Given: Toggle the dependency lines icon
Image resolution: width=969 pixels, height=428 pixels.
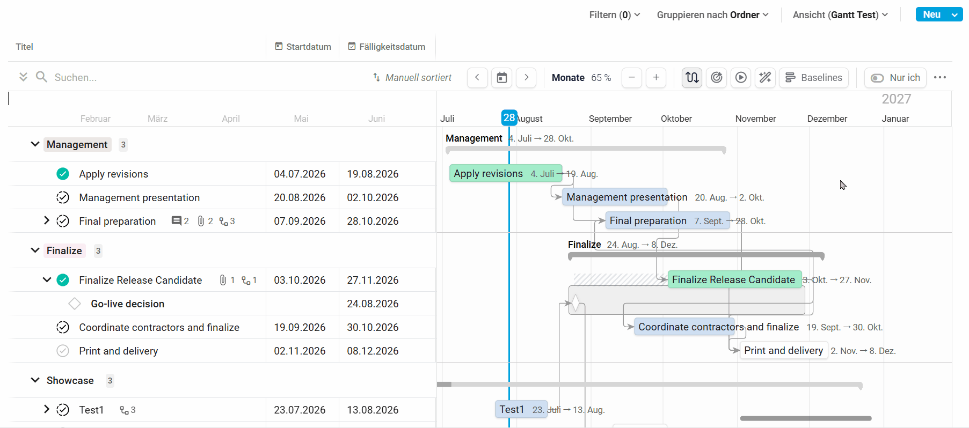Looking at the screenshot, I should pyautogui.click(x=692, y=78).
